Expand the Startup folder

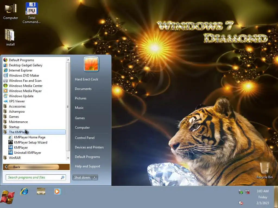click(34, 127)
